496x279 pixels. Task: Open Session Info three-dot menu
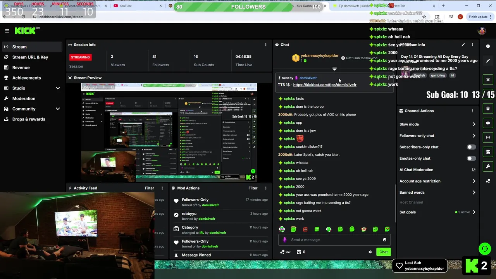[266, 45]
